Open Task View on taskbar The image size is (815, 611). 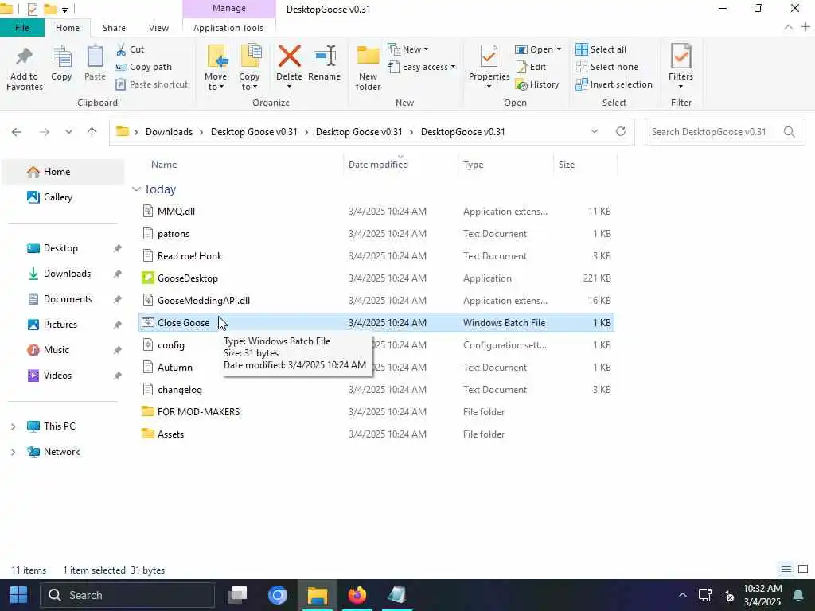237,595
